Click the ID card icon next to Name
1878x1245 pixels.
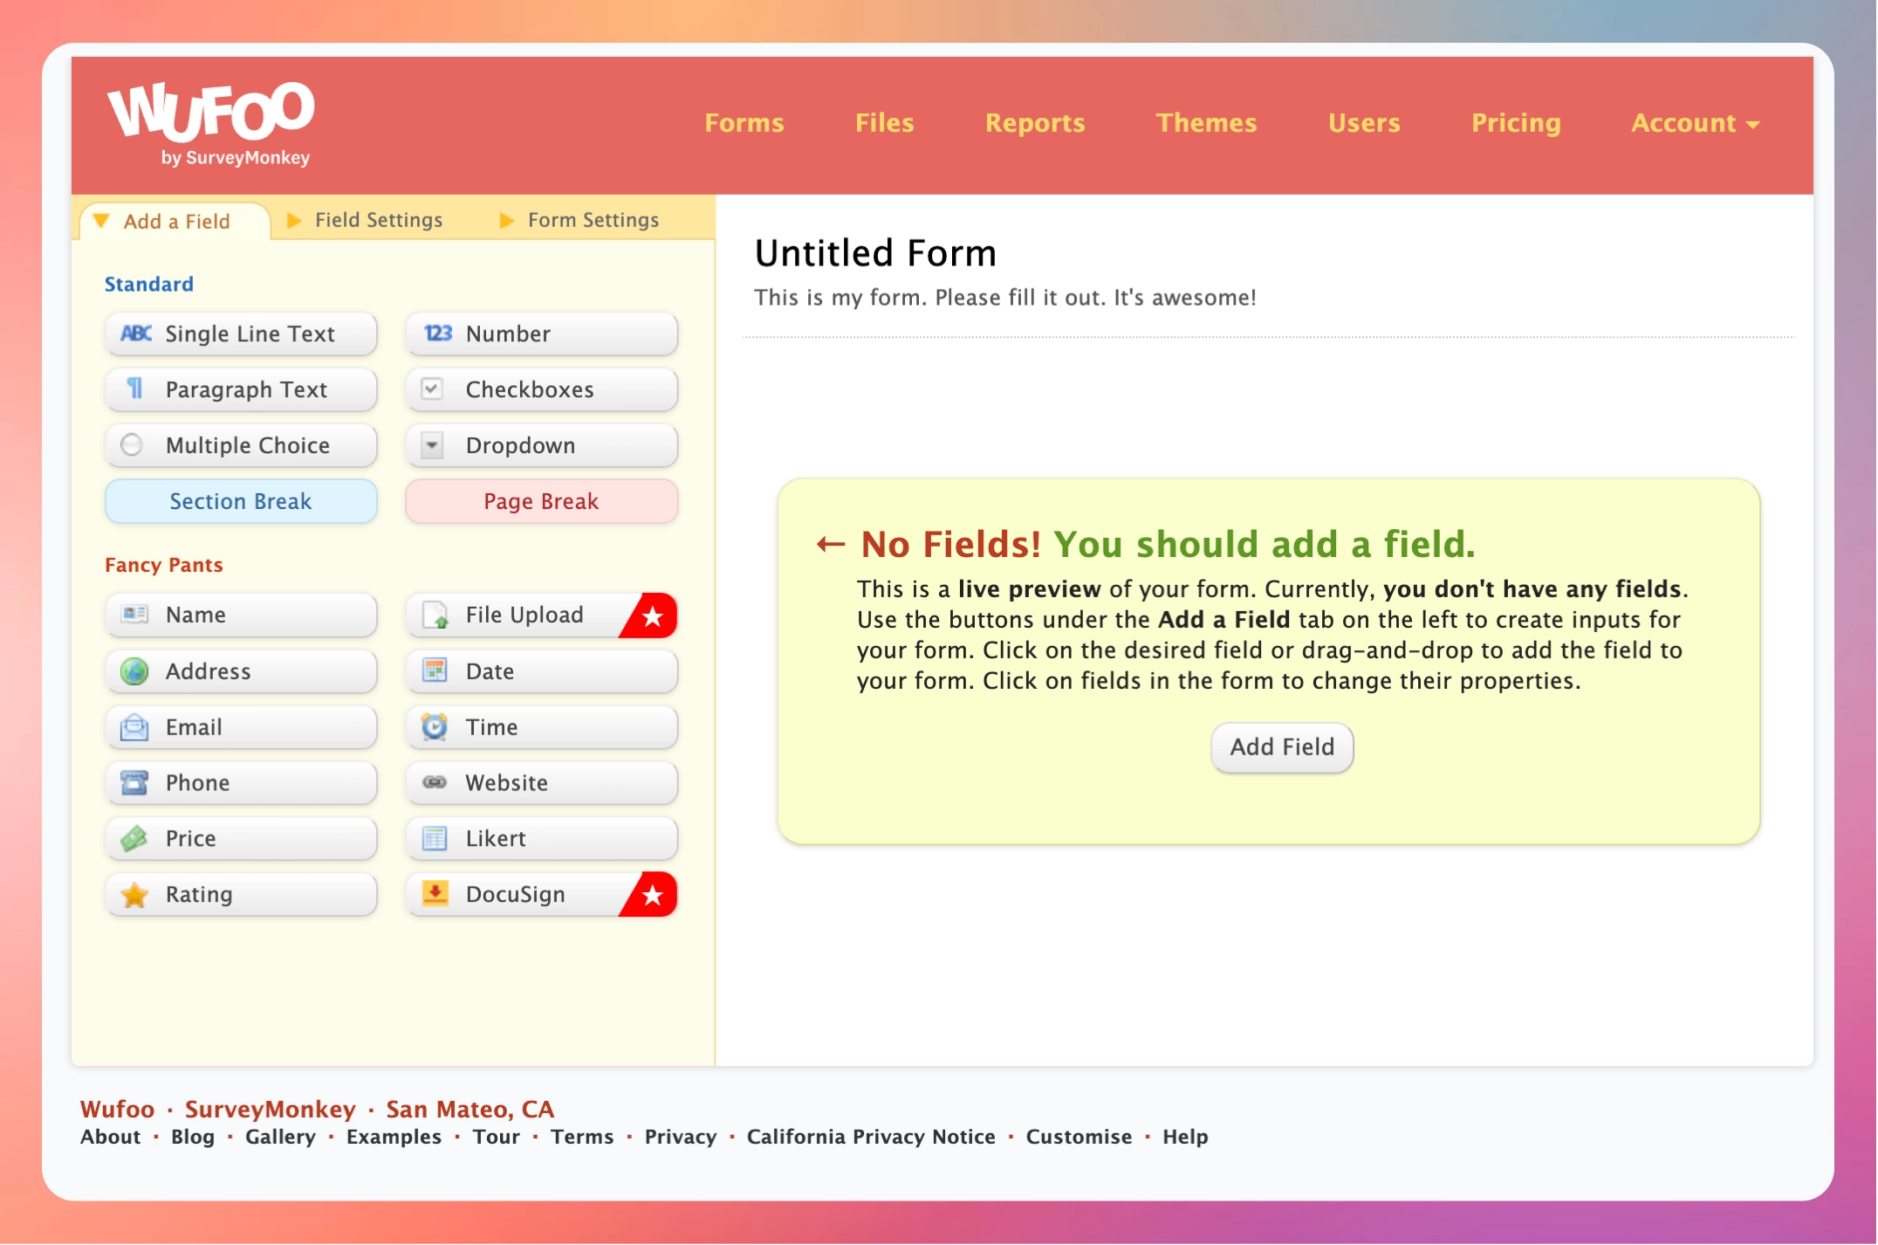pos(134,614)
